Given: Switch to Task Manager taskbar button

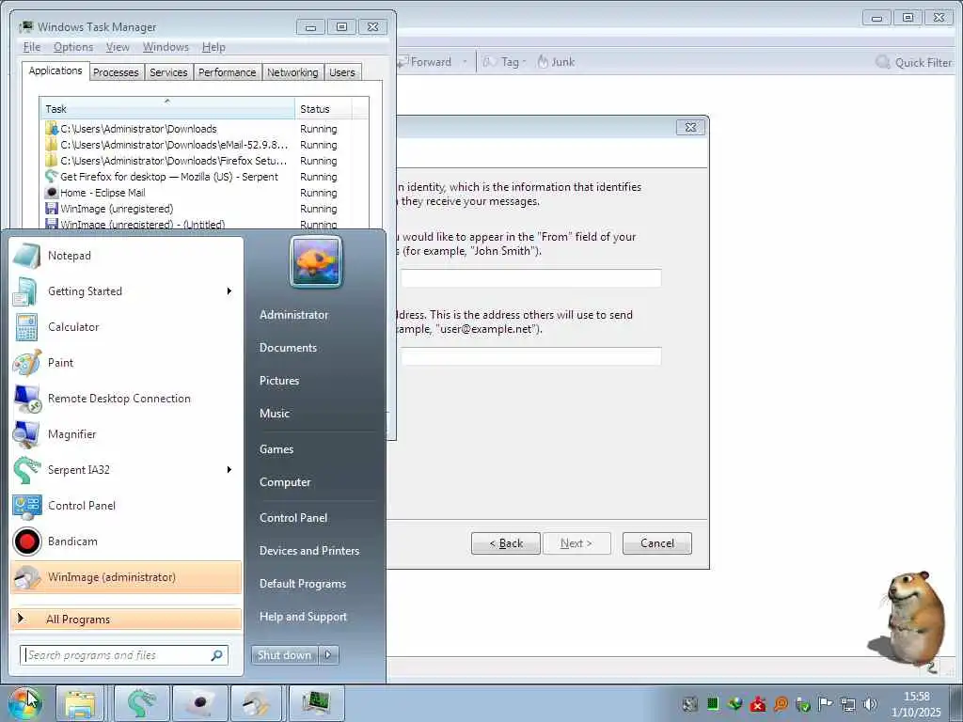Looking at the screenshot, I should pyautogui.click(x=316, y=703).
